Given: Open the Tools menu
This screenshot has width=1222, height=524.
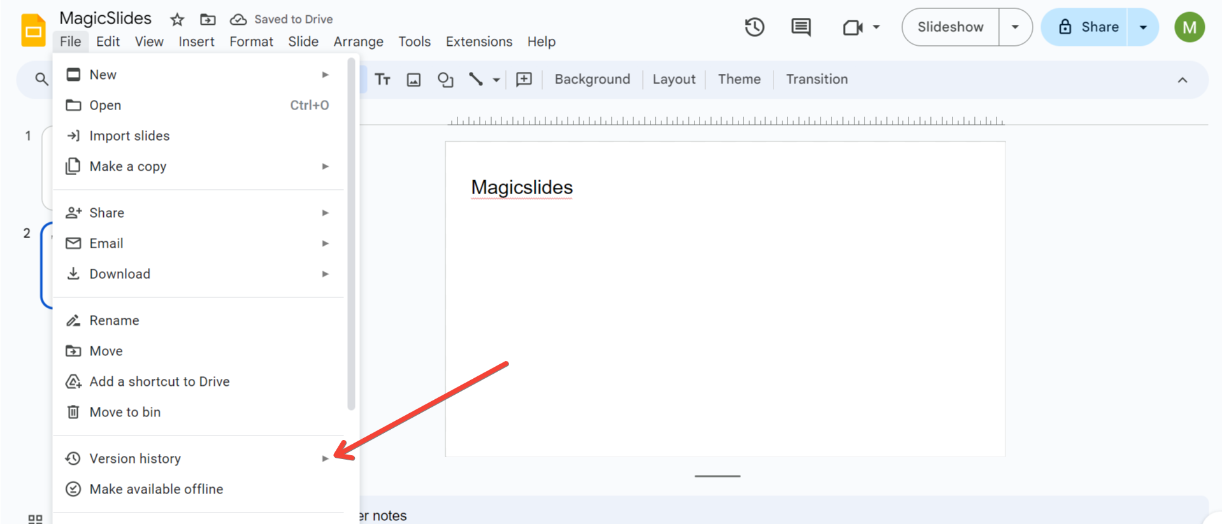Looking at the screenshot, I should 414,41.
